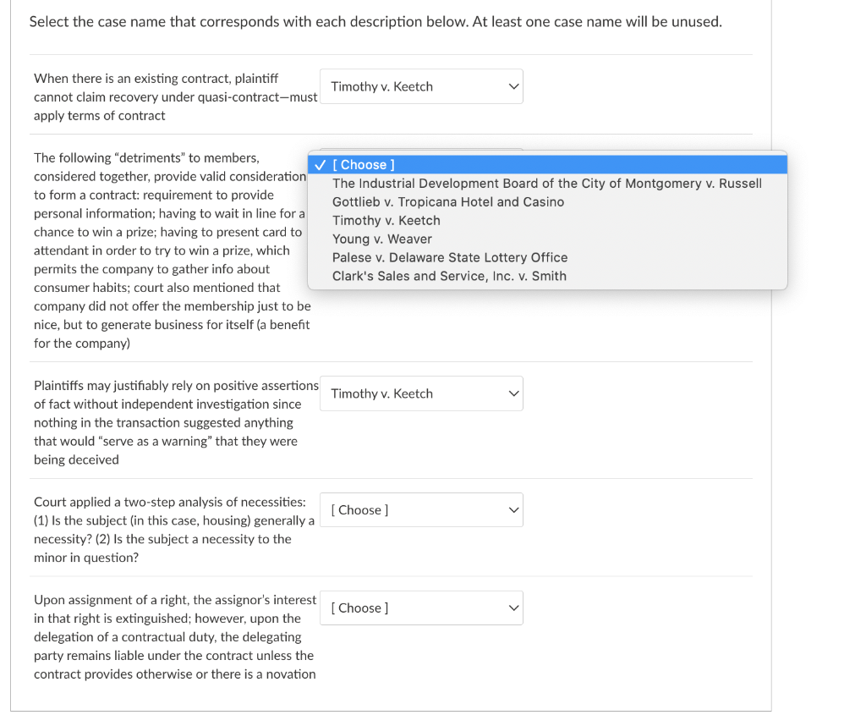The height and width of the screenshot is (715, 866).
Task: Open the dropdown for the two-step necessities question
Action: [x=421, y=509]
